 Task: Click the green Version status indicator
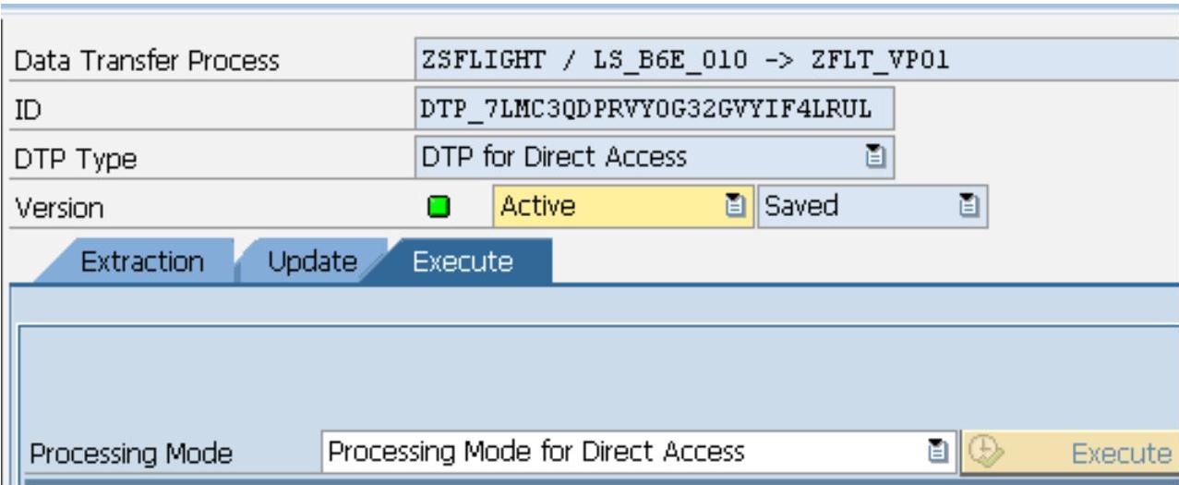tap(439, 206)
